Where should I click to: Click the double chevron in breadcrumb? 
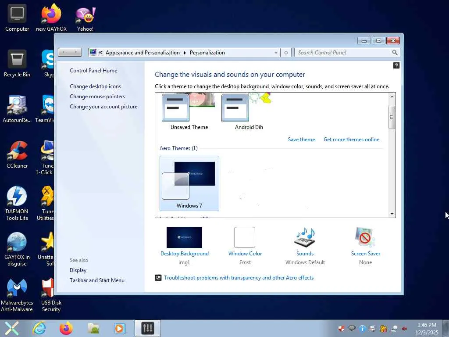click(100, 53)
